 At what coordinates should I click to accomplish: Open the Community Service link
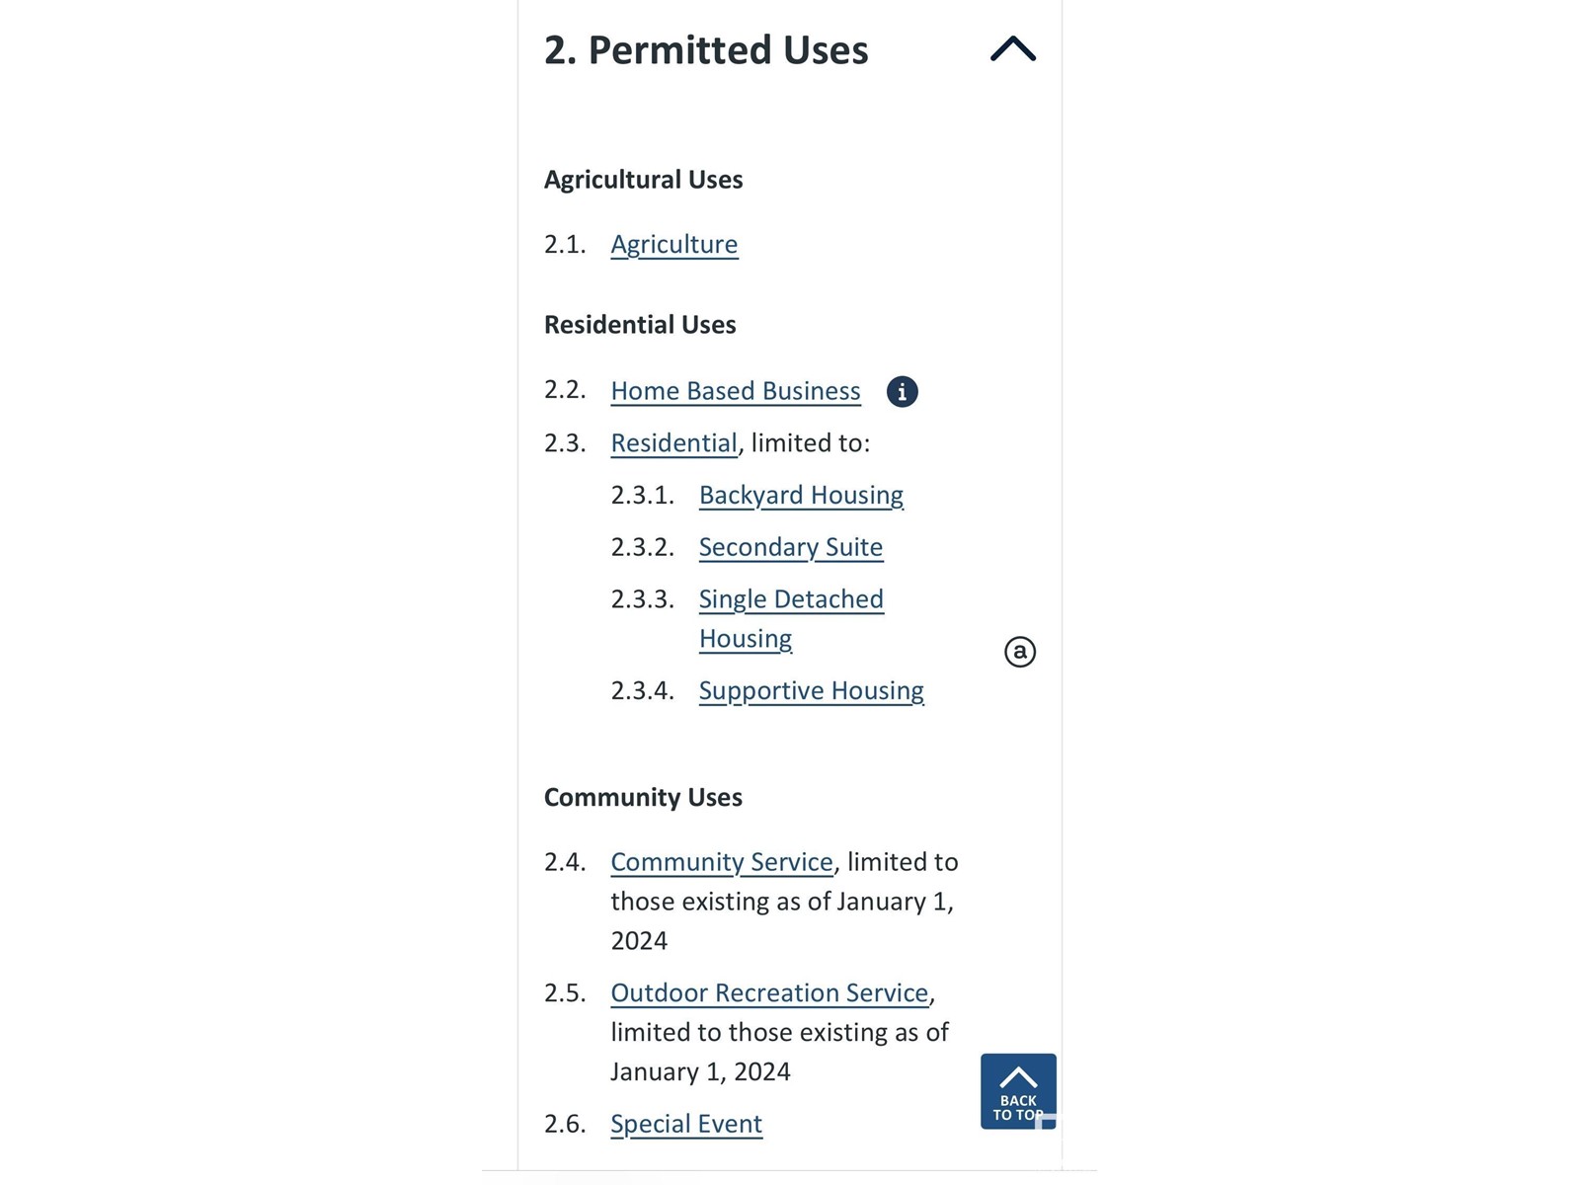pos(722,862)
